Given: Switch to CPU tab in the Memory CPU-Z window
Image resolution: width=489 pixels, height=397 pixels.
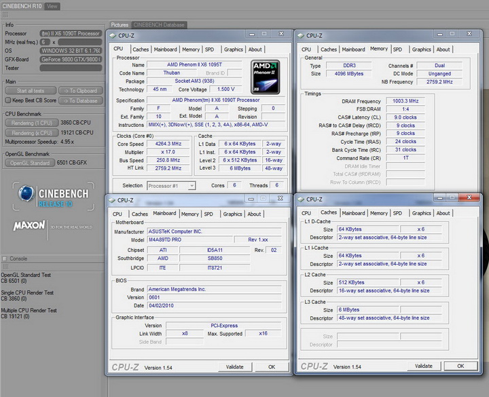Looking at the screenshot, I should tap(306, 50).
